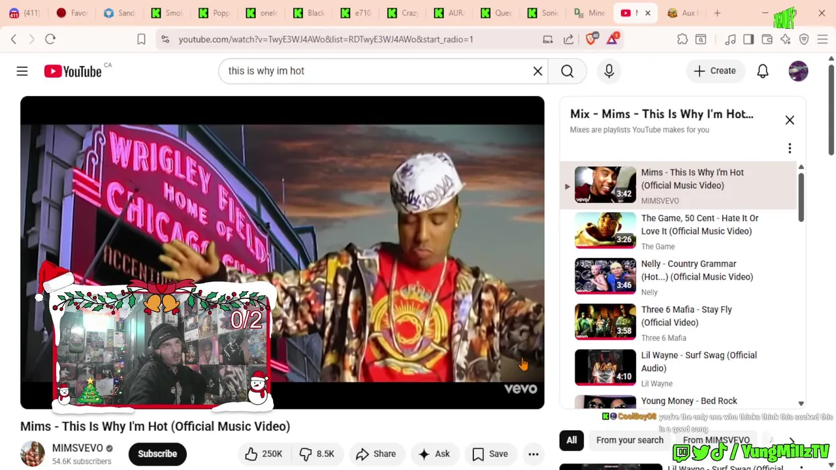Image resolution: width=836 pixels, height=470 pixels.
Task: Clear the search box with the X
Action: [538, 70]
